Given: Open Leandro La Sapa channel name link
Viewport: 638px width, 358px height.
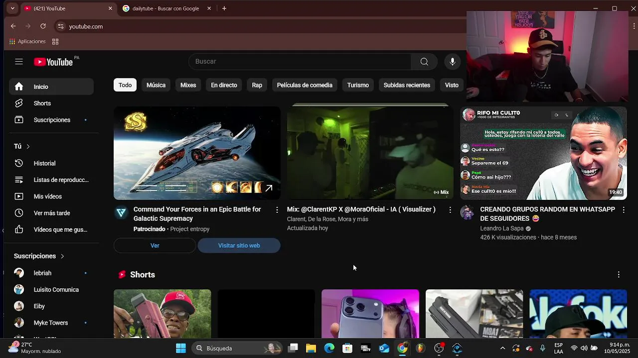Looking at the screenshot, I should tap(501, 229).
